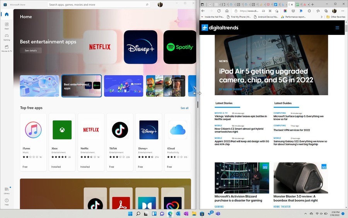Viewport: 348px width, 218px height.
Task: Open Inside the Hall bookmark
Action: [213, 17]
